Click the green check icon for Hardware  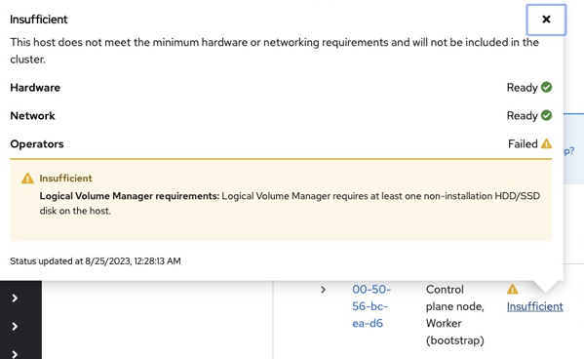(x=546, y=87)
